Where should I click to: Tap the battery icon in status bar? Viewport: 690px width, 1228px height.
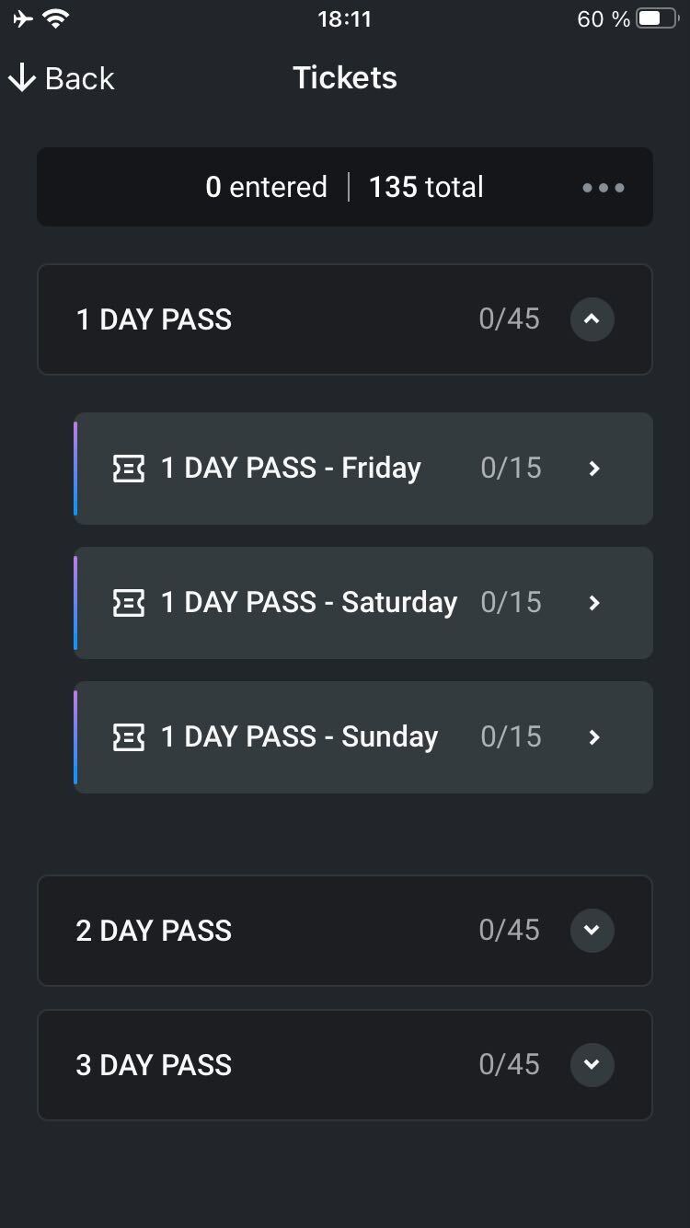pyautogui.click(x=658, y=18)
